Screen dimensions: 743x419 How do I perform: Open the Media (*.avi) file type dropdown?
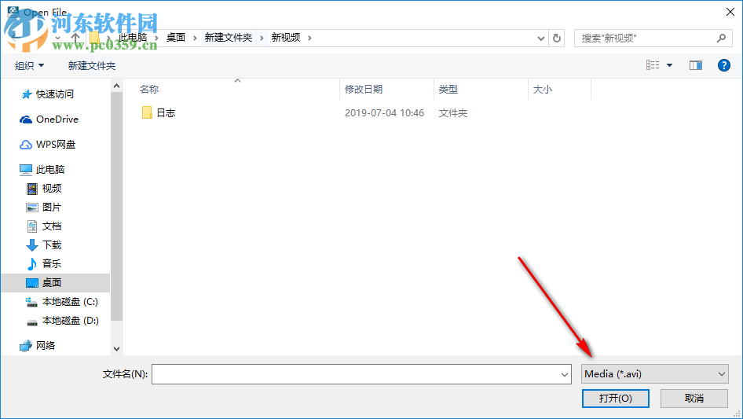655,374
